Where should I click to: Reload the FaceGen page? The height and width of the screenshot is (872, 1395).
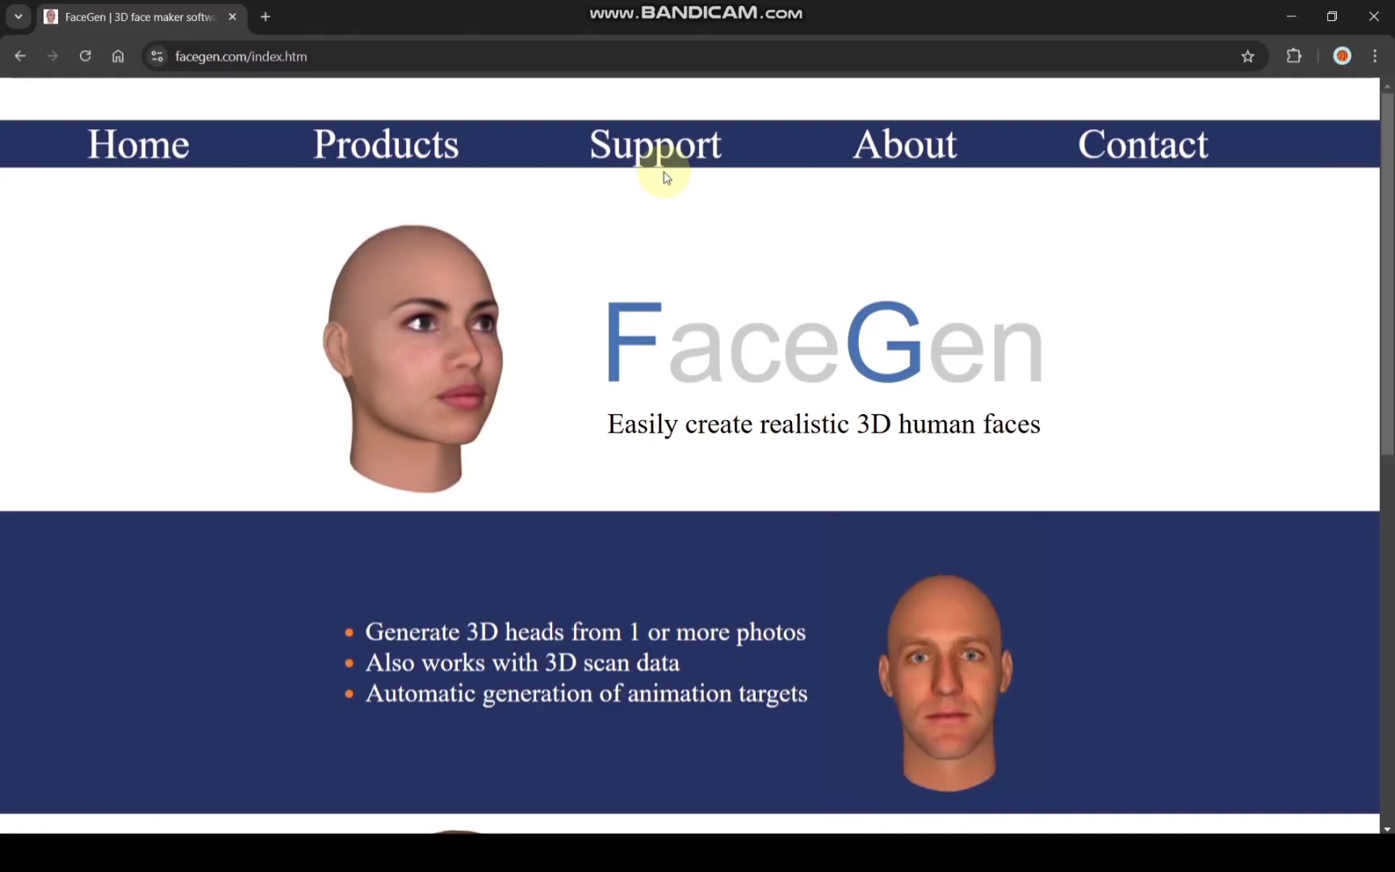[x=85, y=57]
